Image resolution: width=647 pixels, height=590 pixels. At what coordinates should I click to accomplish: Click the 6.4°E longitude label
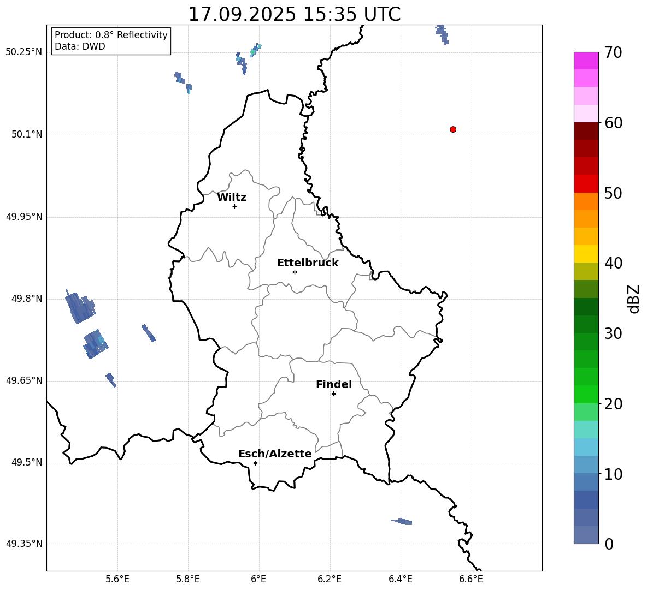click(x=400, y=579)
